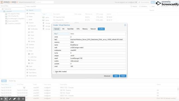Pause the Screencastify recording
The image size is (179, 101).
[x=2, y=99]
